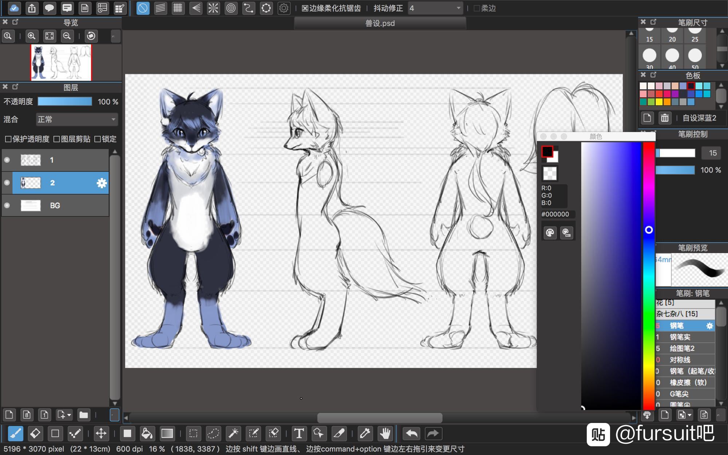Select the Move tool
Viewport: 728px width, 455px height.
(x=101, y=433)
